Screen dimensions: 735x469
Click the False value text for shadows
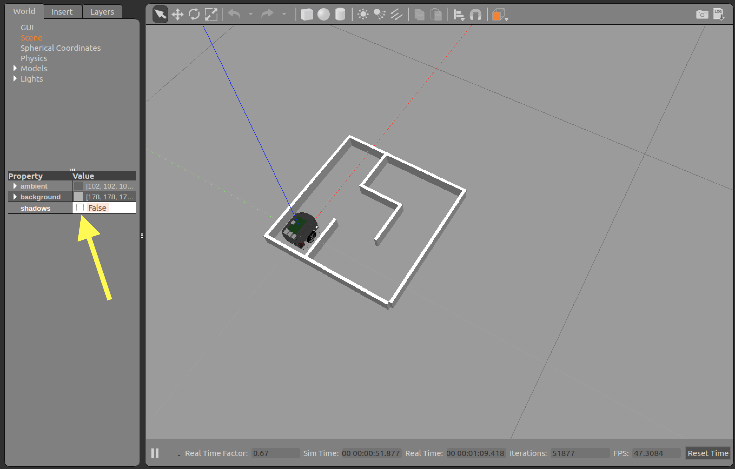[x=97, y=208]
